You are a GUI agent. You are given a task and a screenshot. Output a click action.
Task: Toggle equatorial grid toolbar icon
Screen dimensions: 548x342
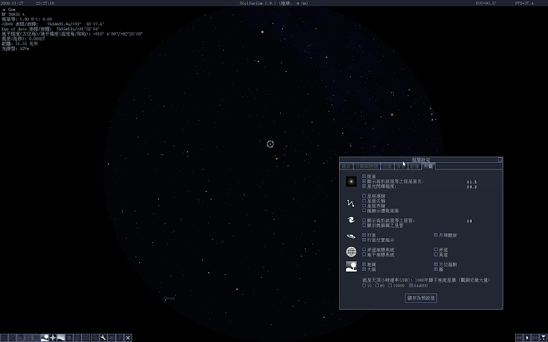pos(37,338)
